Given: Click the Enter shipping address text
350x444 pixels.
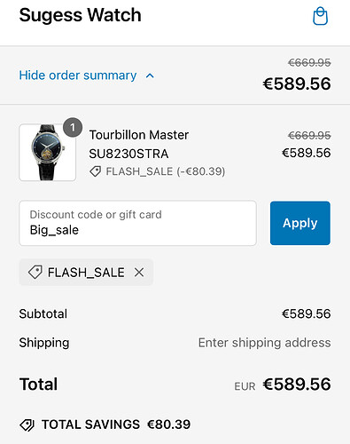Looking at the screenshot, I should coord(264,343).
